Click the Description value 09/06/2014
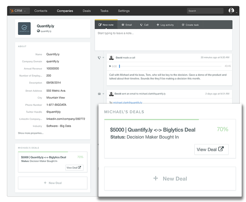 tap(54, 83)
